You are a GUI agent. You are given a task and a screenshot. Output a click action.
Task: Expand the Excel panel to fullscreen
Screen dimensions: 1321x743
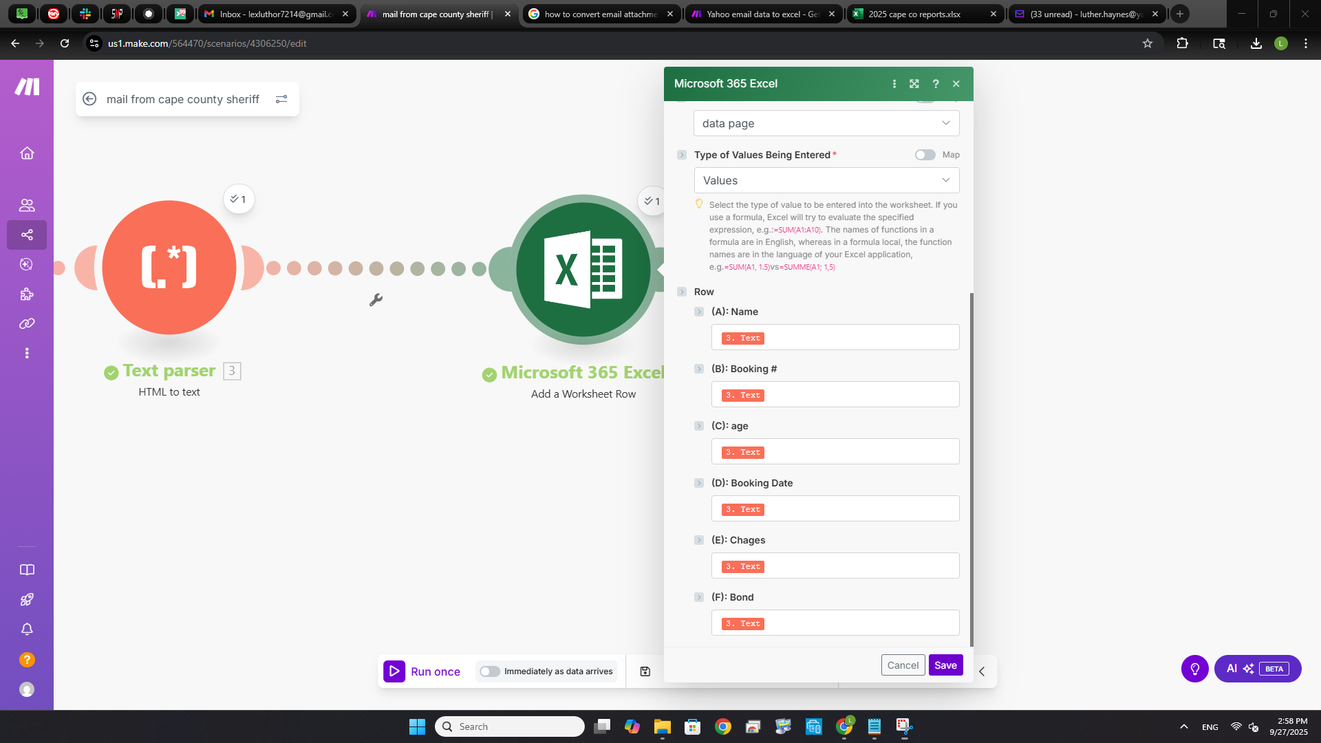(914, 84)
